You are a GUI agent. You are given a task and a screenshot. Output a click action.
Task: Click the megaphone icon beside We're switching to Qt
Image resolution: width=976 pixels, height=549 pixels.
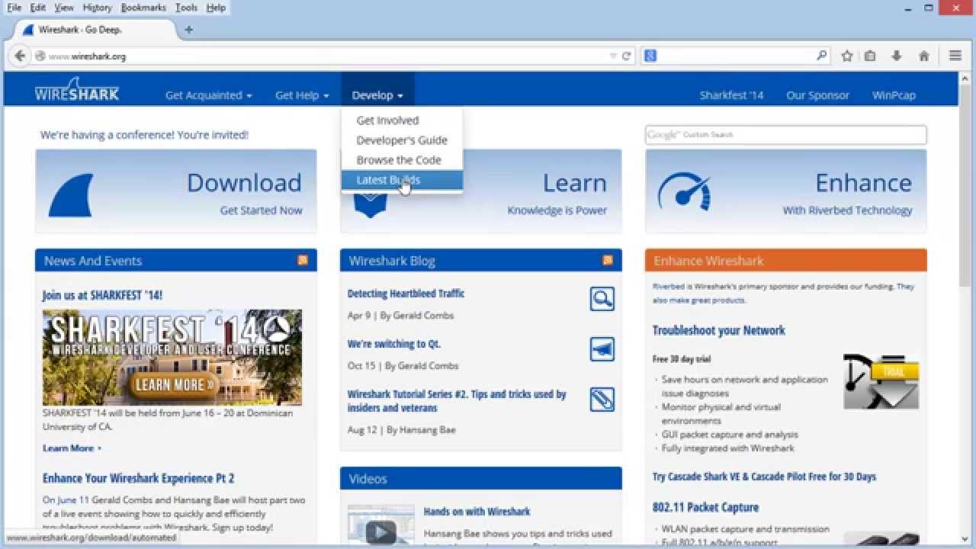pos(602,349)
